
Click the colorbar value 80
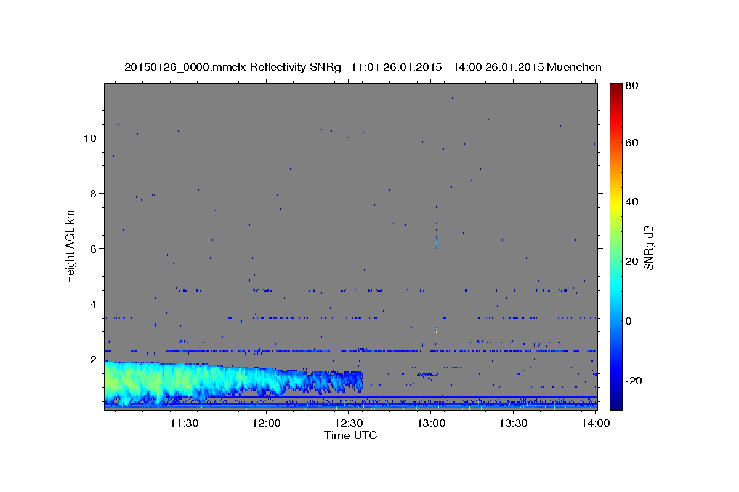tap(632, 86)
